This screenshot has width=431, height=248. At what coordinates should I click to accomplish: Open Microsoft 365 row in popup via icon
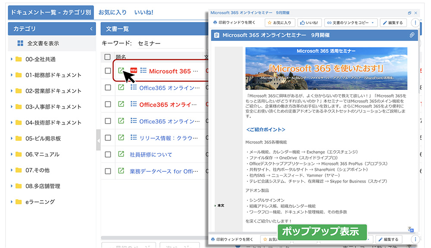[x=121, y=71]
